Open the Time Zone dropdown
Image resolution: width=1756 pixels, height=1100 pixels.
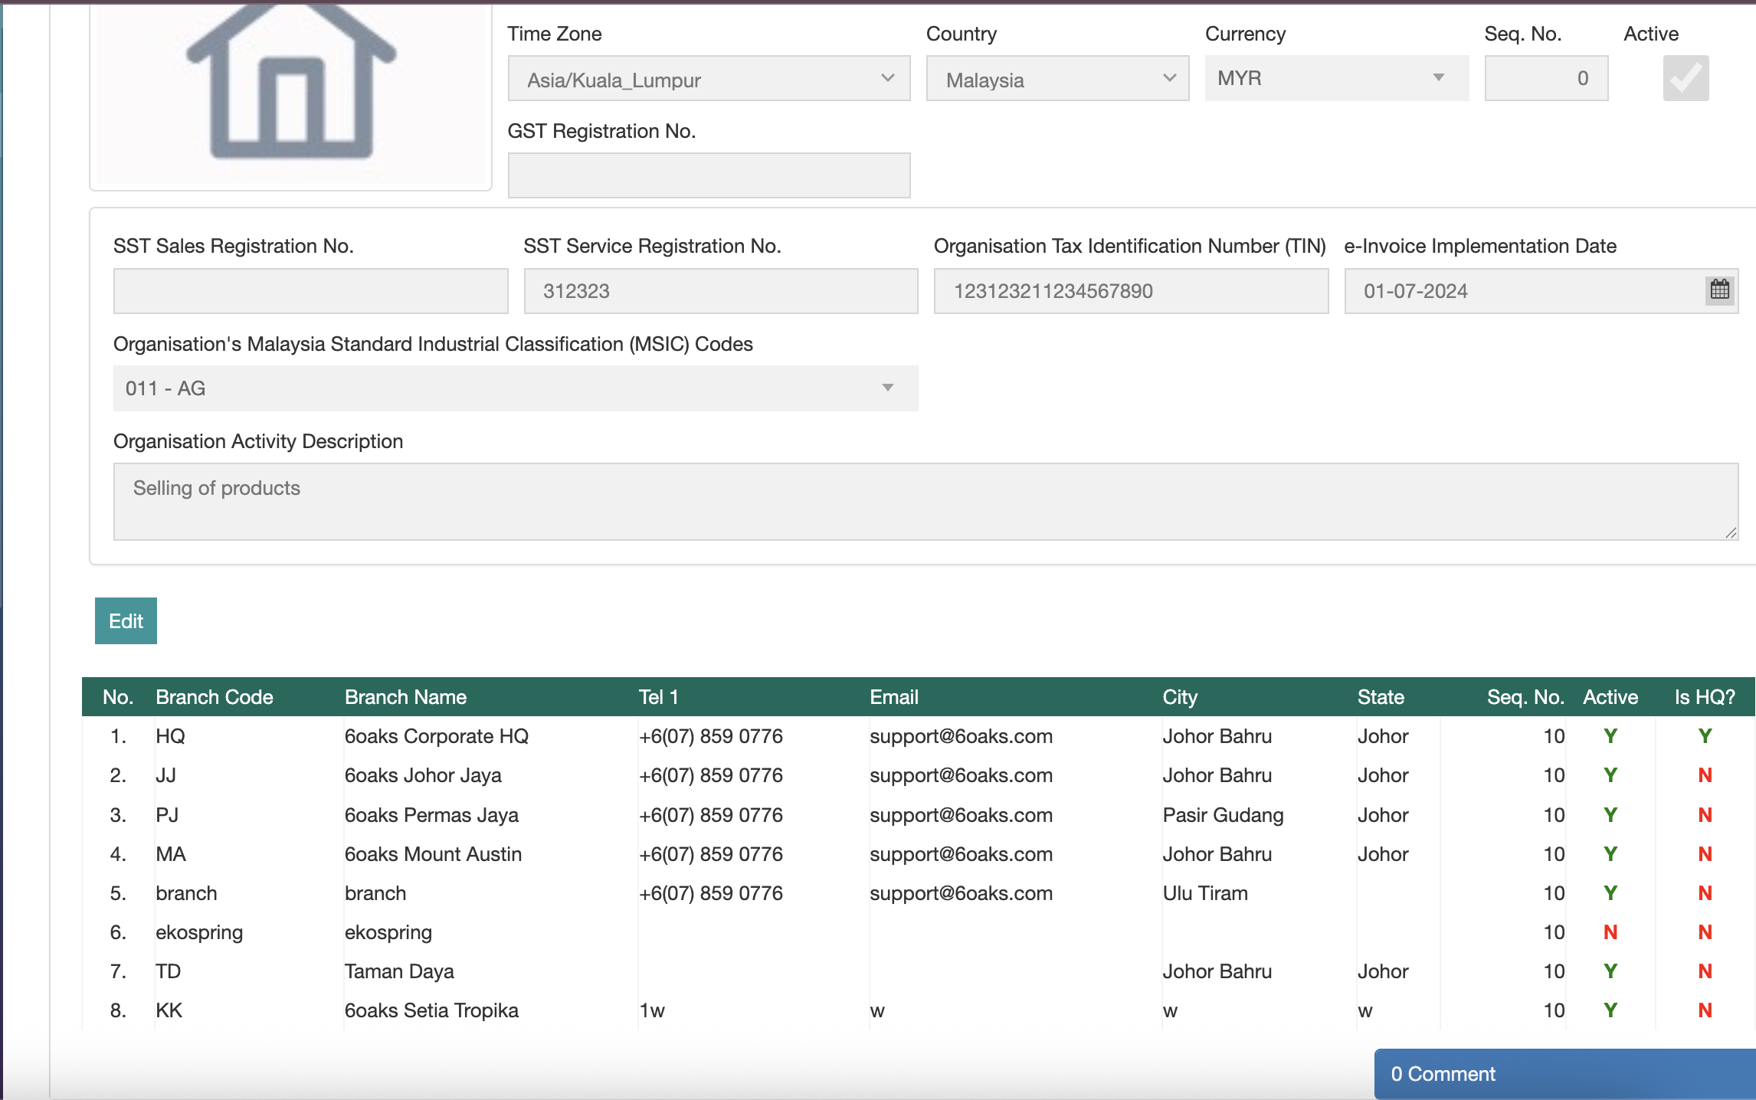[709, 78]
